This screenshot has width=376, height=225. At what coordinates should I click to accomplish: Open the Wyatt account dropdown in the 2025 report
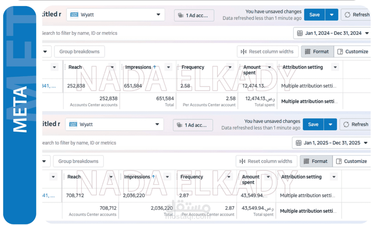click(x=114, y=124)
